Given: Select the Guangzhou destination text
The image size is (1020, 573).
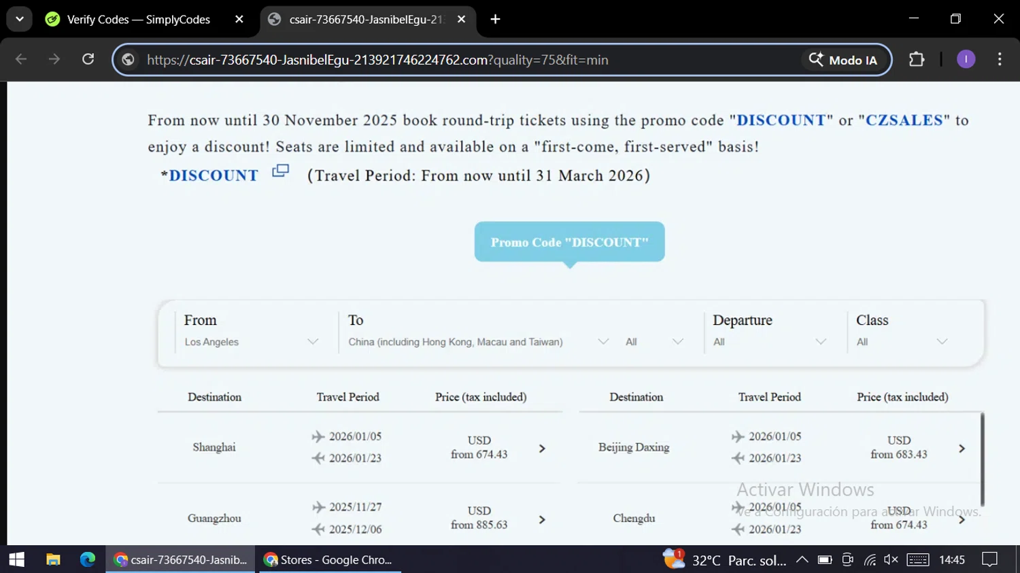Looking at the screenshot, I should (x=214, y=518).
